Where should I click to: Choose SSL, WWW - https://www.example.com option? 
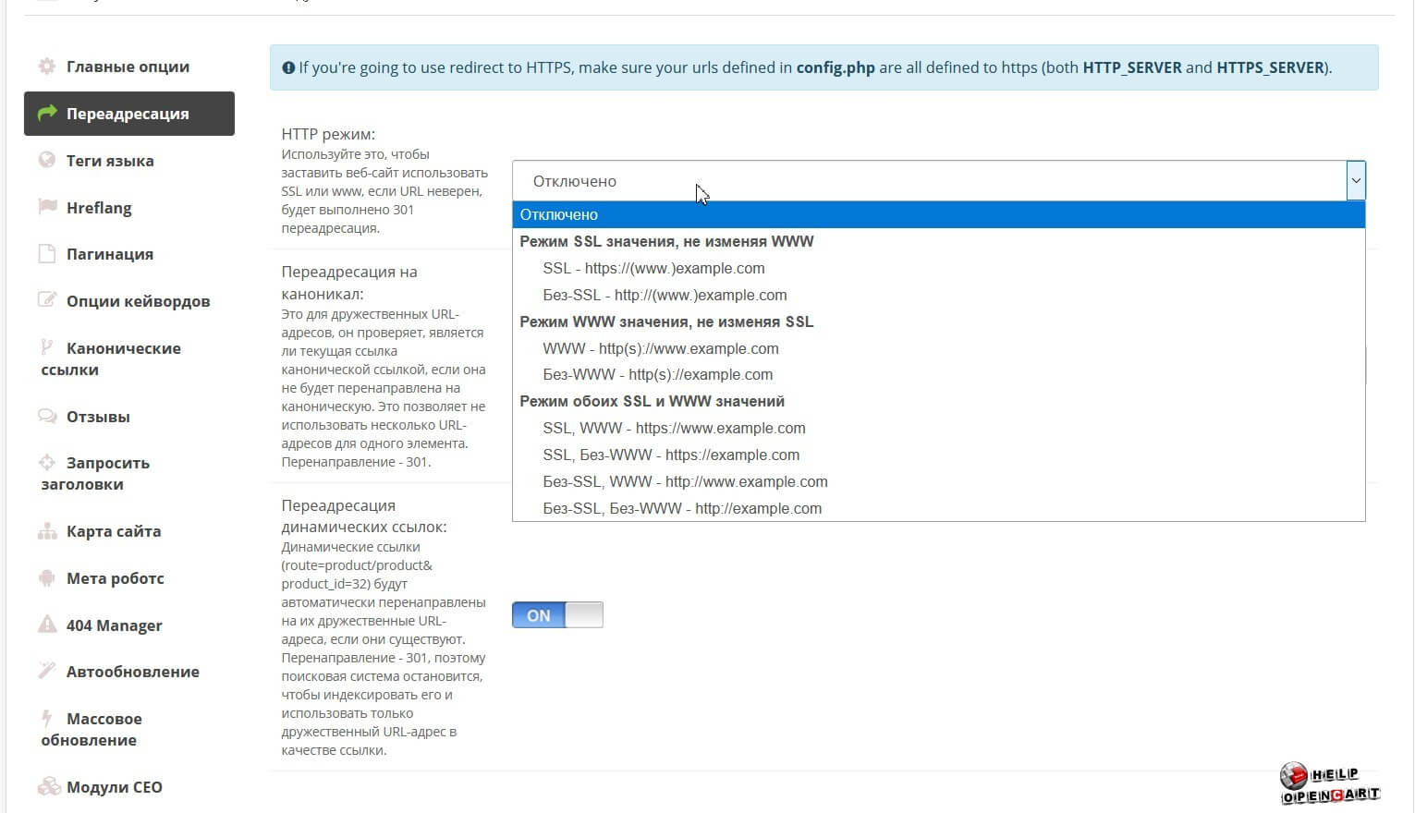[674, 429]
